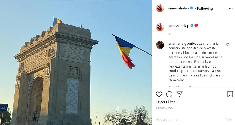The image size is (235, 125).
Task: Like the post with the heart icon
Action: pyautogui.click(x=159, y=94)
